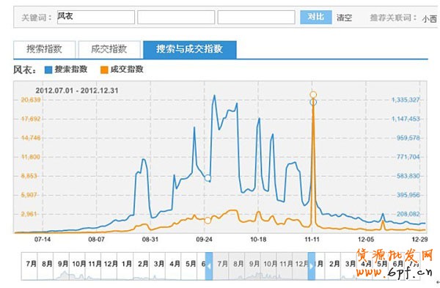Click the blue circle marker at 11-11 peak
Screen dimensions: 440x288
coord(313,102)
